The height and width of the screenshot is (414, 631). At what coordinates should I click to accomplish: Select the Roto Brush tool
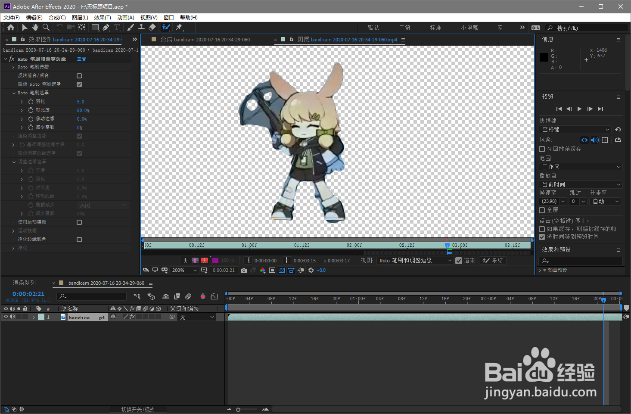pyautogui.click(x=166, y=27)
